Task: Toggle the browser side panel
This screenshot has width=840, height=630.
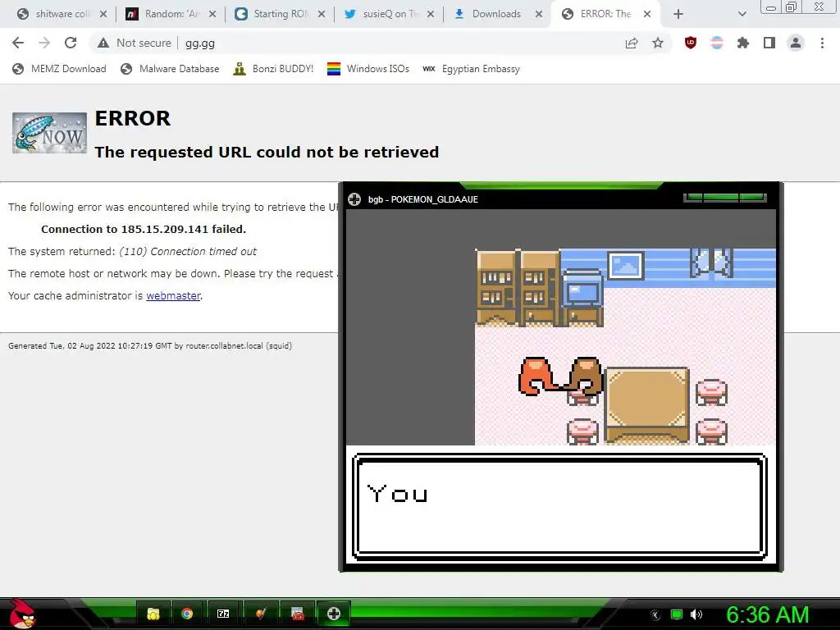Action: [x=769, y=43]
